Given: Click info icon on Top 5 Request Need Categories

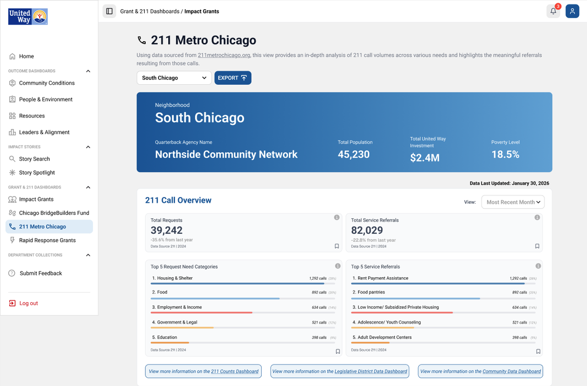Looking at the screenshot, I should (x=338, y=266).
